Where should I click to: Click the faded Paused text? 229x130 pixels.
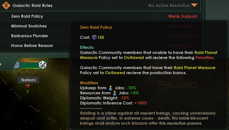178,84
